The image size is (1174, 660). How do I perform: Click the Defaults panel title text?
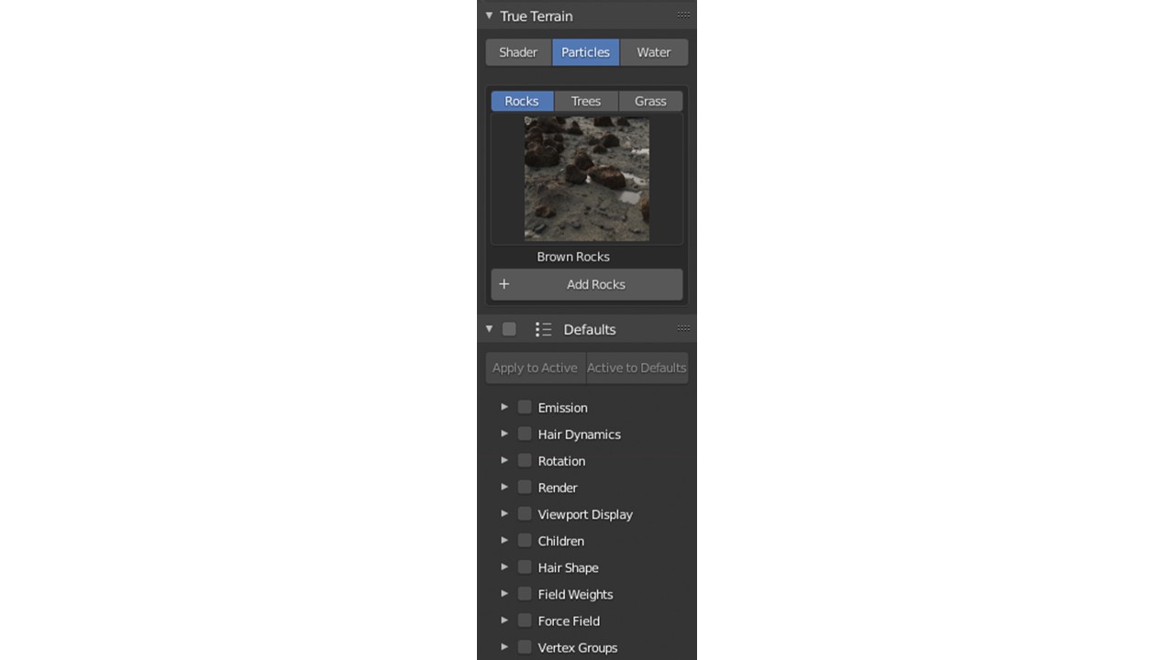click(x=590, y=329)
